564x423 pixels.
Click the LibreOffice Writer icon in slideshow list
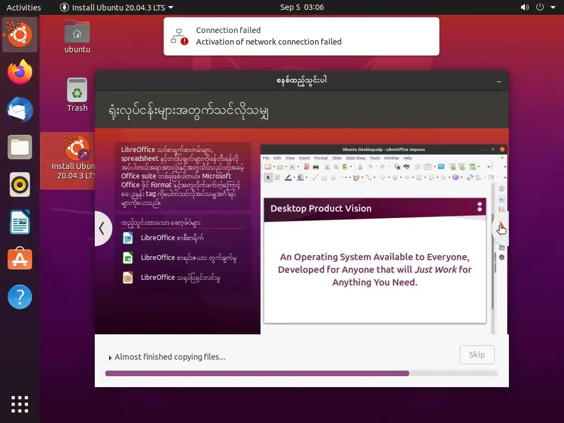coord(128,238)
